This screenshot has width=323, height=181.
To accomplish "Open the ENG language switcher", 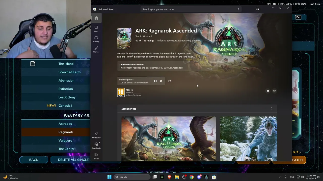I will click(292, 177).
